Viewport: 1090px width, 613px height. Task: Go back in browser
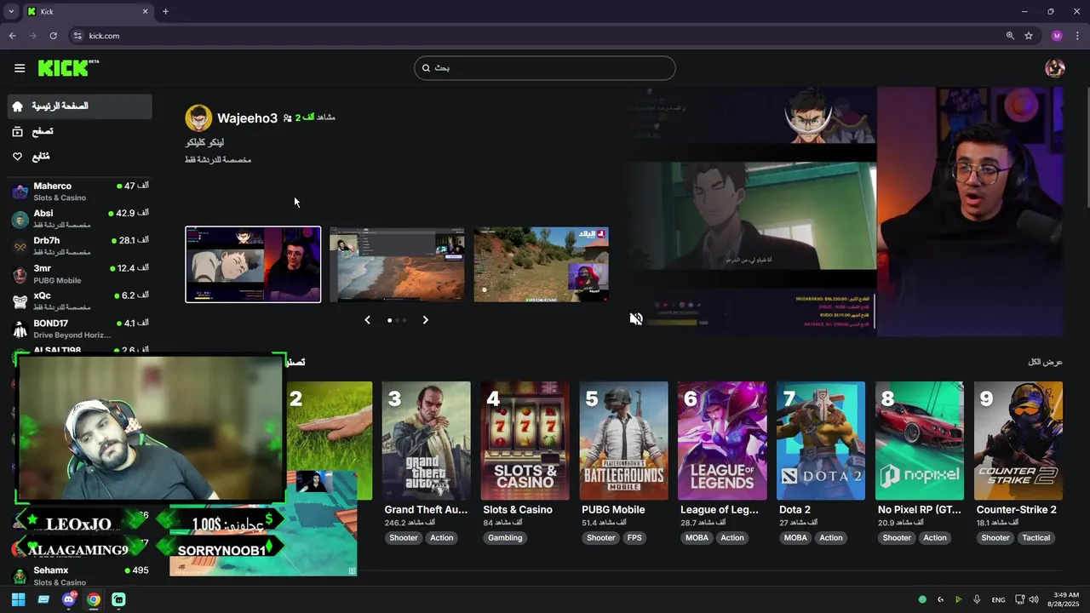point(12,36)
